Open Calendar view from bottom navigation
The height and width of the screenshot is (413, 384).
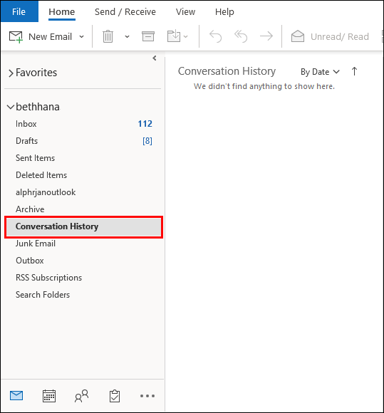click(49, 396)
